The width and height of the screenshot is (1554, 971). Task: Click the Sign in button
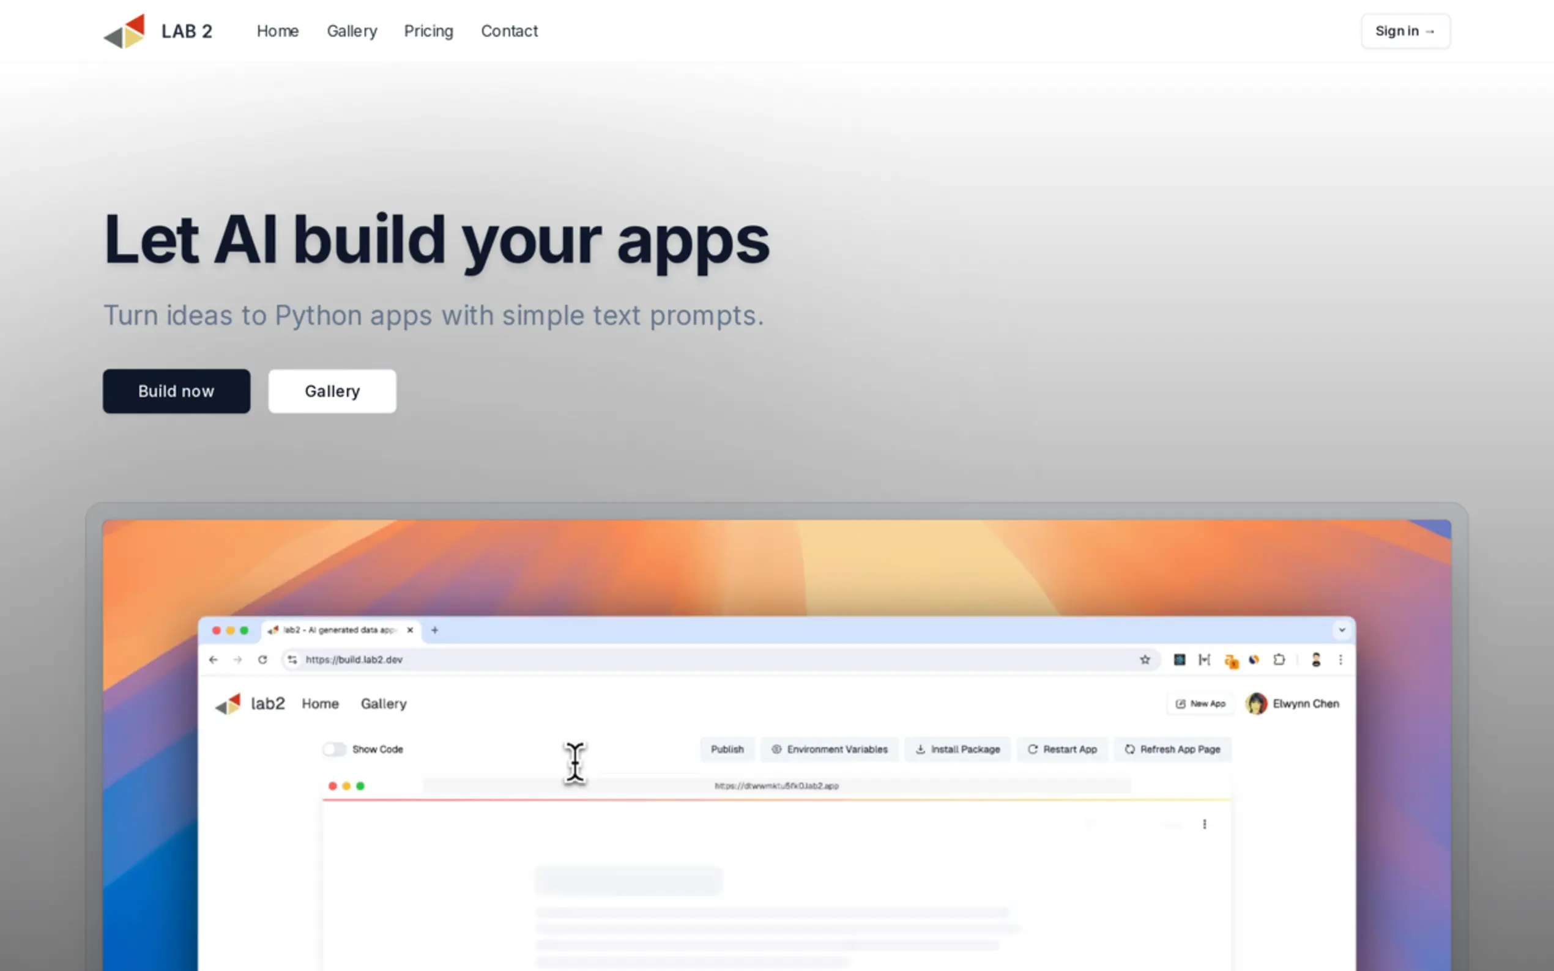coord(1405,31)
